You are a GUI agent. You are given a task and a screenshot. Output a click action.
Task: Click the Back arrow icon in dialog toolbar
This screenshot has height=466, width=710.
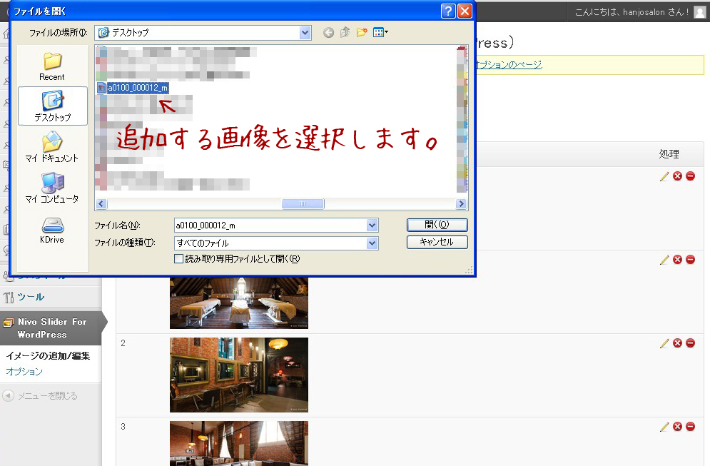[x=328, y=32]
